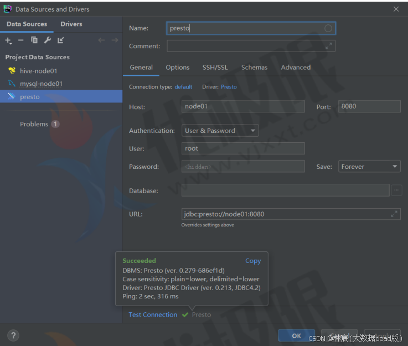Confirm with the OK button
408x346 pixels.
(296, 335)
